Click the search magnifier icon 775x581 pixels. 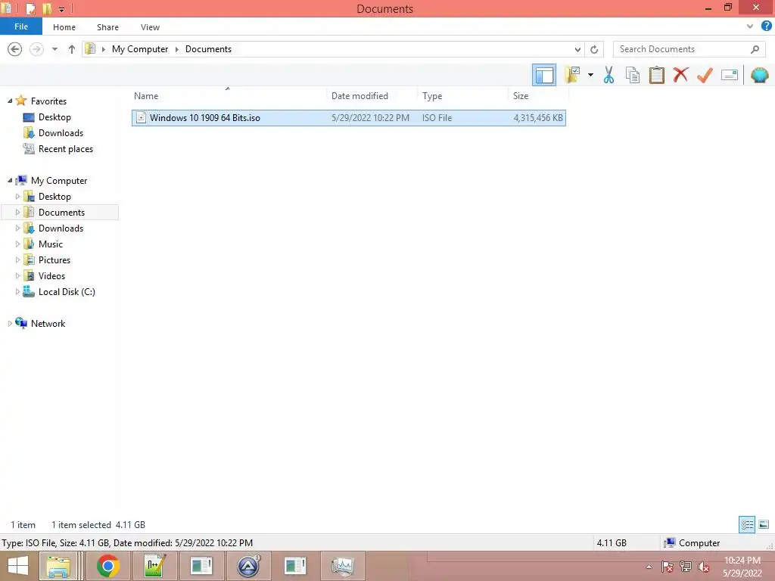755,49
